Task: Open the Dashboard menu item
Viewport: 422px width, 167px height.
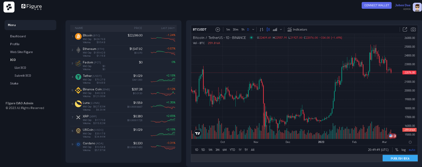Action: (x=18, y=36)
